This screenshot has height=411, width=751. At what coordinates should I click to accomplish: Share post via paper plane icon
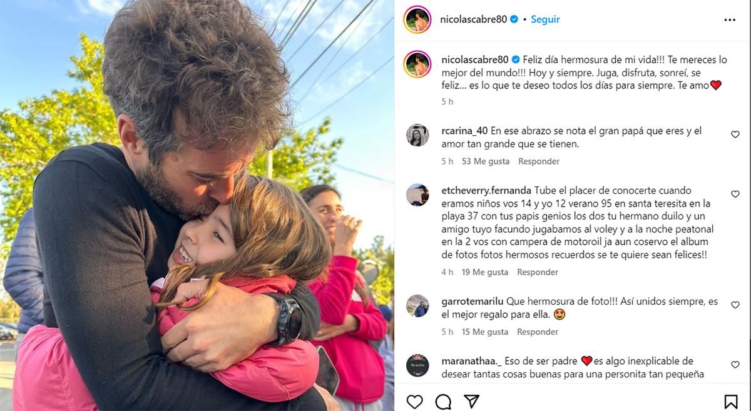click(x=471, y=401)
